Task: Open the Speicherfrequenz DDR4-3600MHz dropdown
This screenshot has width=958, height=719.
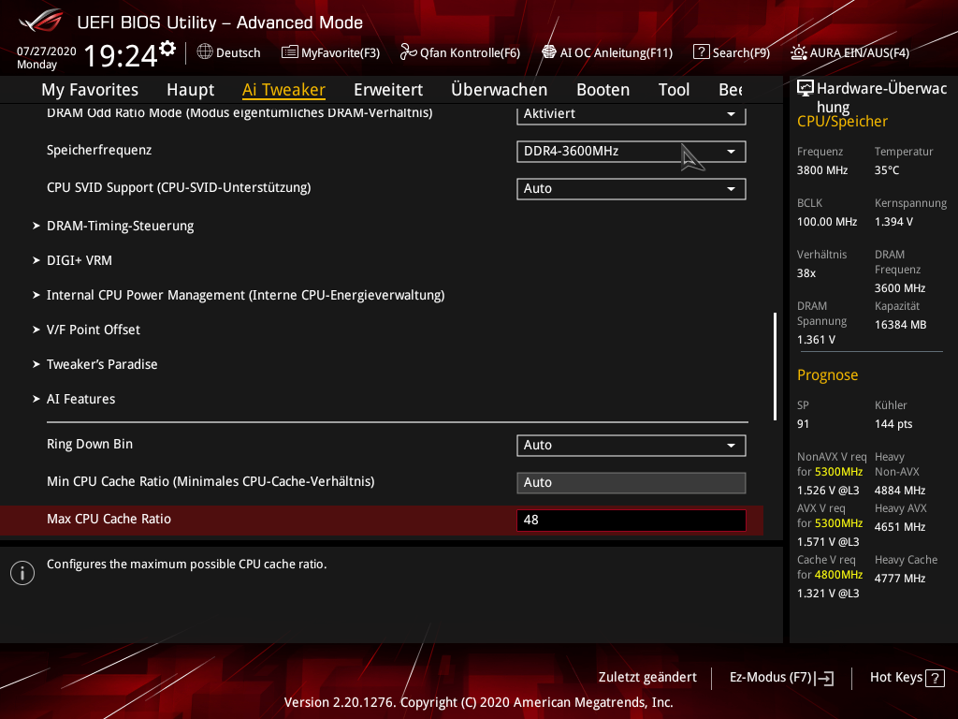Action: click(631, 152)
